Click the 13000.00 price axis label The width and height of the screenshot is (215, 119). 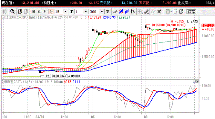pos(208,36)
